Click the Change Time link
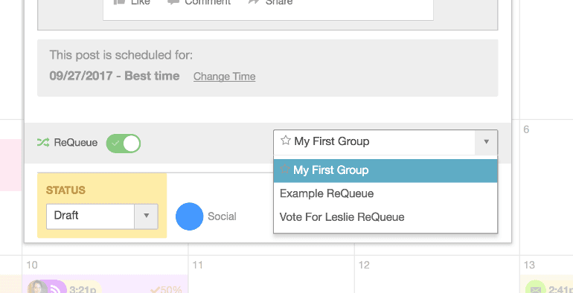Screen dimensions: 573x293 pyautogui.click(x=225, y=77)
